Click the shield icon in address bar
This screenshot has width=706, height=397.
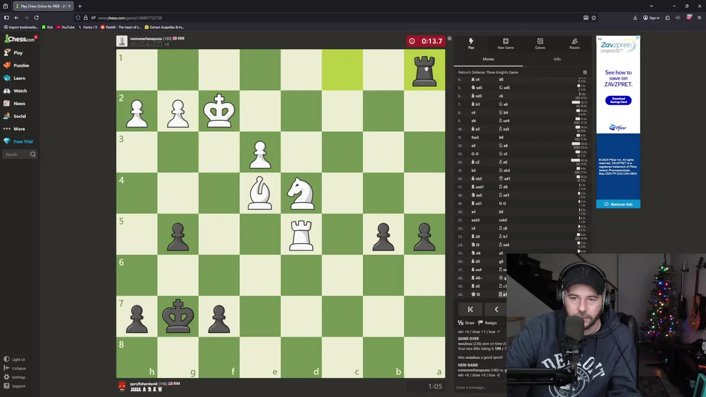click(78, 18)
